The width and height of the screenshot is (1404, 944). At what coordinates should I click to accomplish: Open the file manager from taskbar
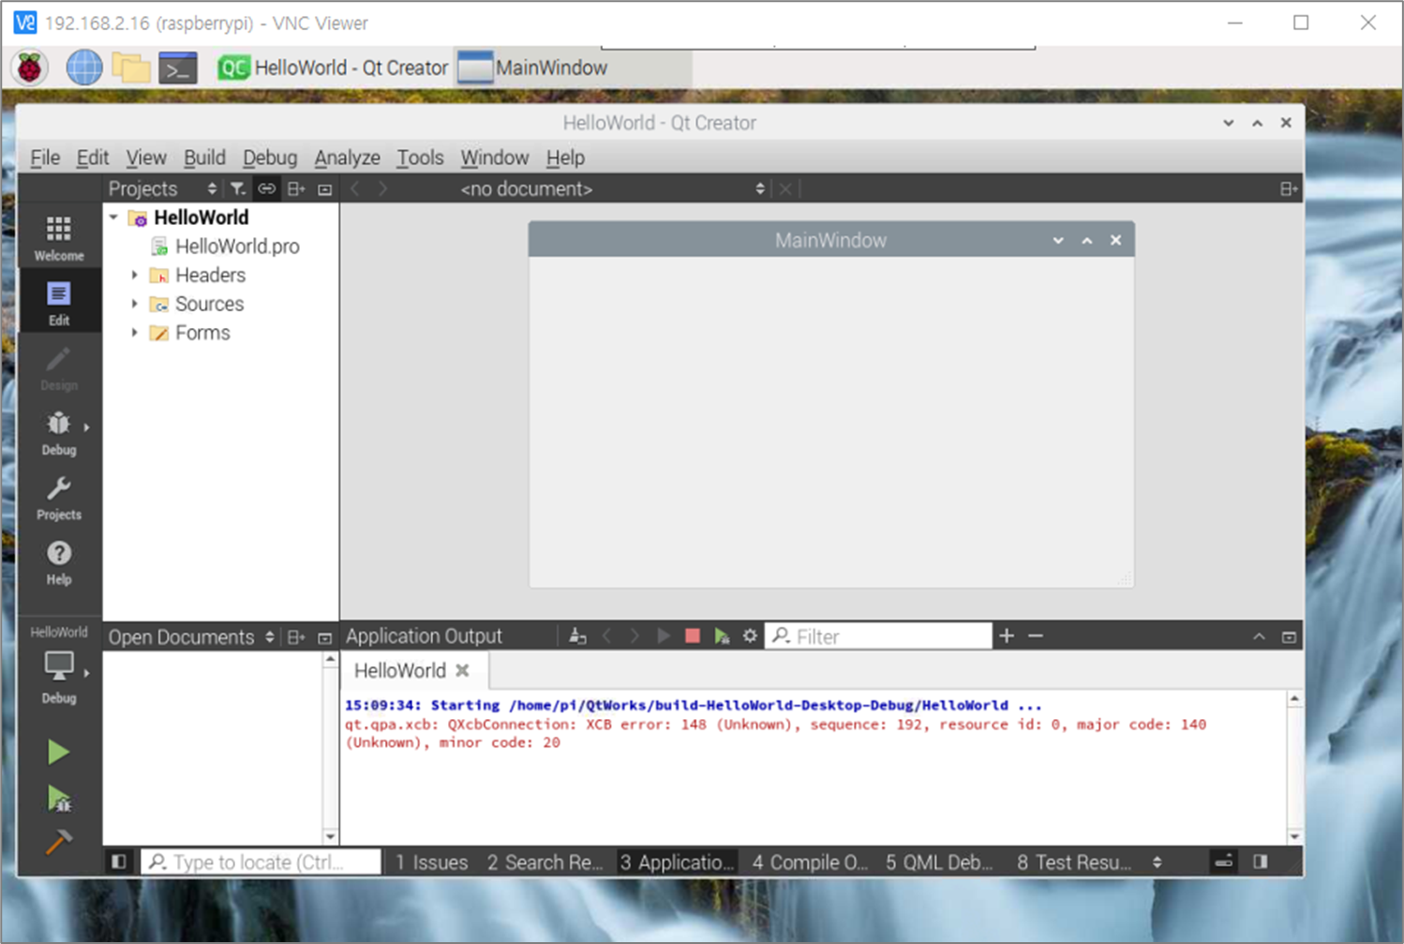coord(130,67)
